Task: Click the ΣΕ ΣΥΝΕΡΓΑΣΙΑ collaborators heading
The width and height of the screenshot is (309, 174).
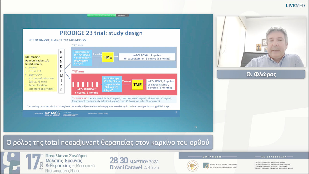Action: (274, 157)
